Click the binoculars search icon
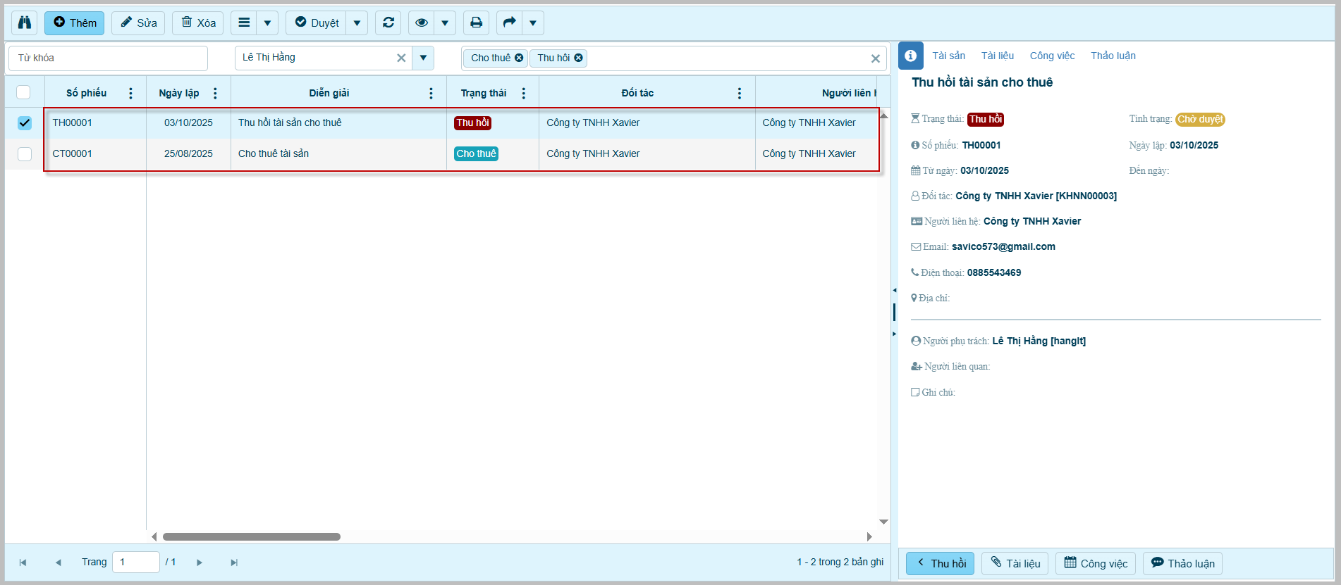 25,23
